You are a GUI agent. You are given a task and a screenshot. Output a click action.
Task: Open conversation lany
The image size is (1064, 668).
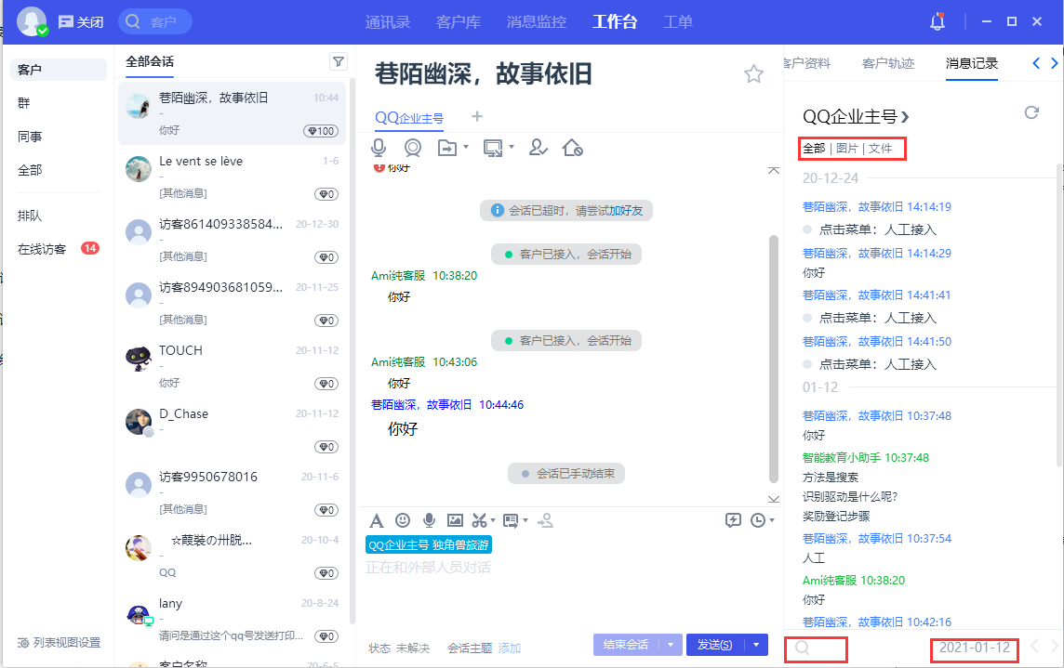pos(233,619)
